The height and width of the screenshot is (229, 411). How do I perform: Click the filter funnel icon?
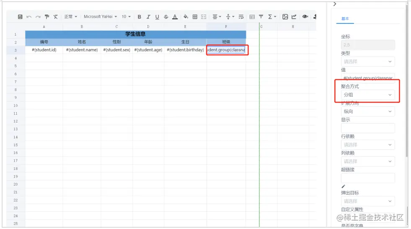point(261,17)
